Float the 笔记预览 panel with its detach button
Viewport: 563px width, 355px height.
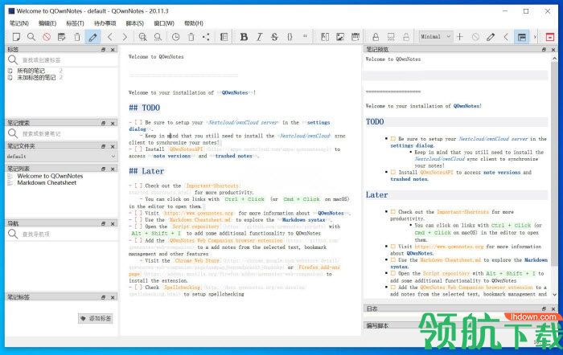point(544,50)
